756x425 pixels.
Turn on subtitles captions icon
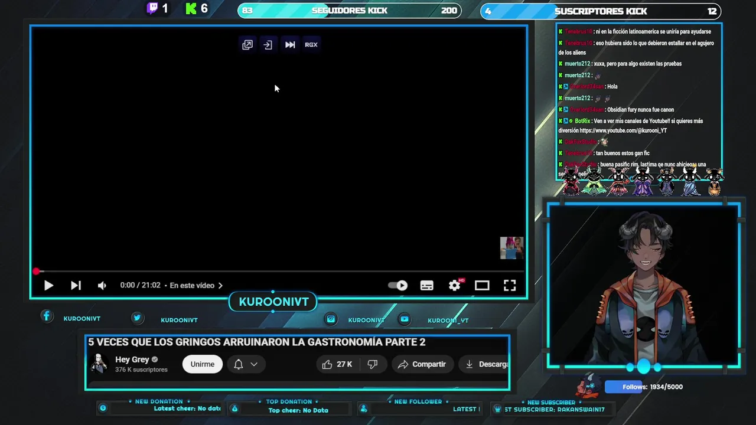pyautogui.click(x=426, y=286)
